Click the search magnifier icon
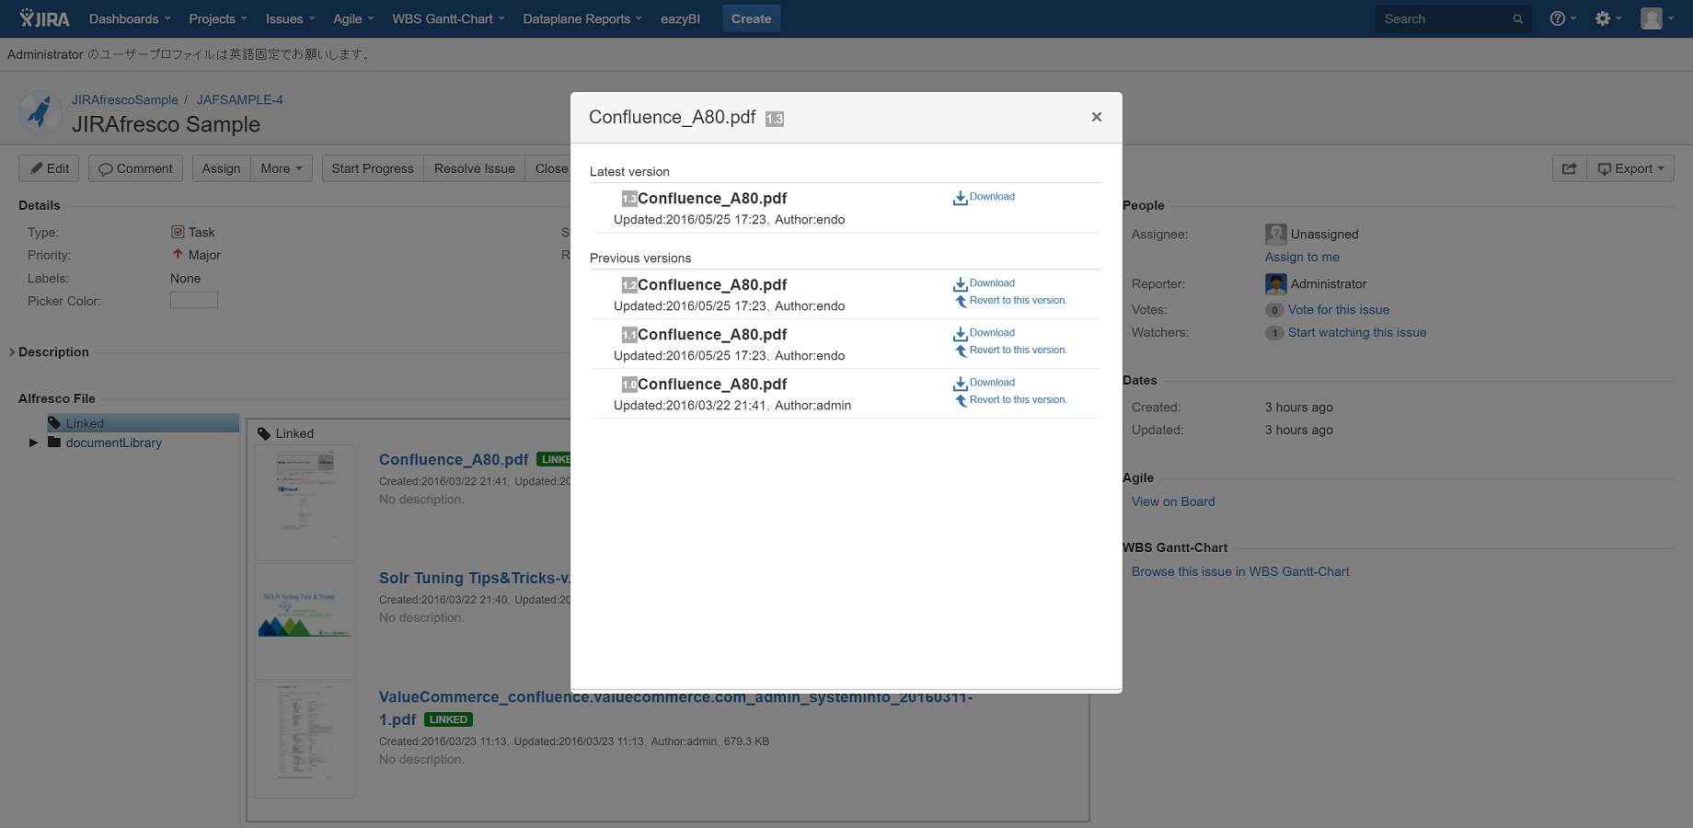The image size is (1693, 828). click(x=1518, y=19)
